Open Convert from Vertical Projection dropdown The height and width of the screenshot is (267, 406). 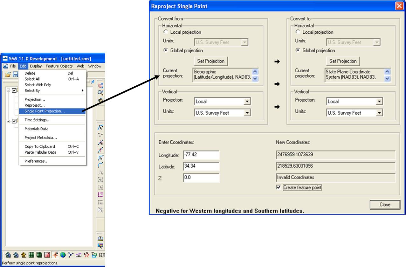pos(247,102)
